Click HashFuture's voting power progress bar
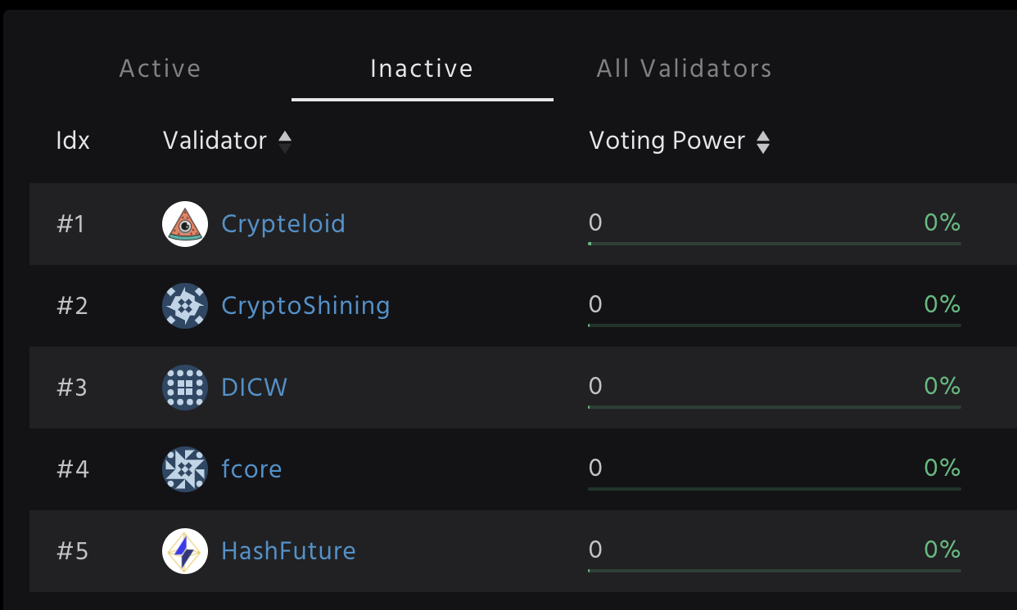 click(774, 572)
